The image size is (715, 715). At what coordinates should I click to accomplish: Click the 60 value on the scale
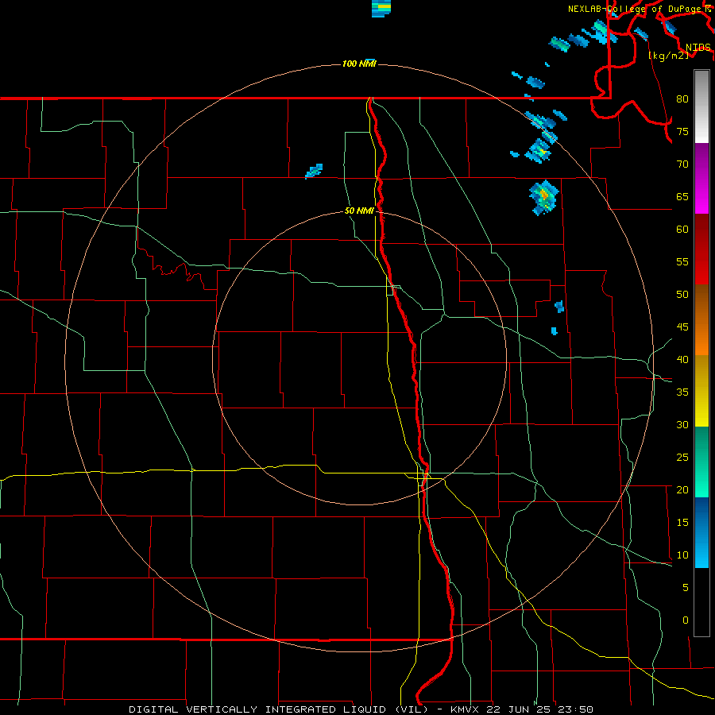tap(682, 230)
